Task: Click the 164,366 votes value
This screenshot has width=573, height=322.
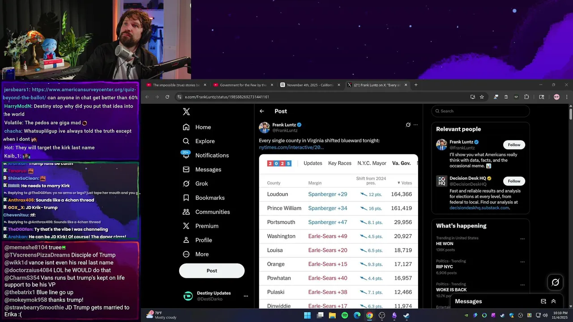Action: coord(401,194)
